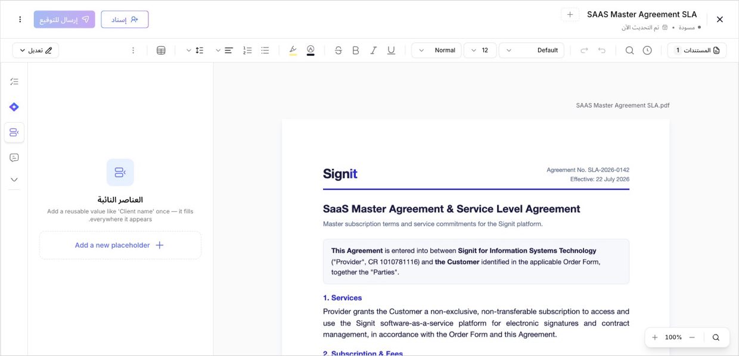Click the 'This Agreement is entered into' callout box
The height and width of the screenshot is (356, 739).
click(476, 261)
